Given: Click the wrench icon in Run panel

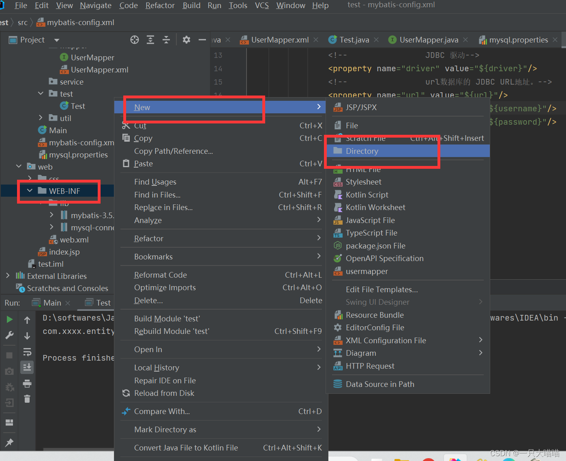Looking at the screenshot, I should (x=9, y=336).
